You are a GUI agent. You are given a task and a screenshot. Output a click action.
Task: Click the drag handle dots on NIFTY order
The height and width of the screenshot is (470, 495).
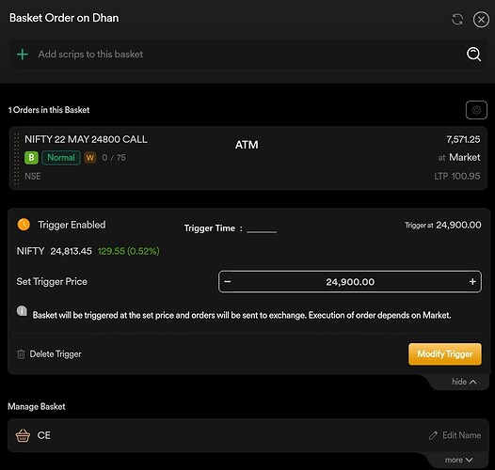[x=16, y=159]
